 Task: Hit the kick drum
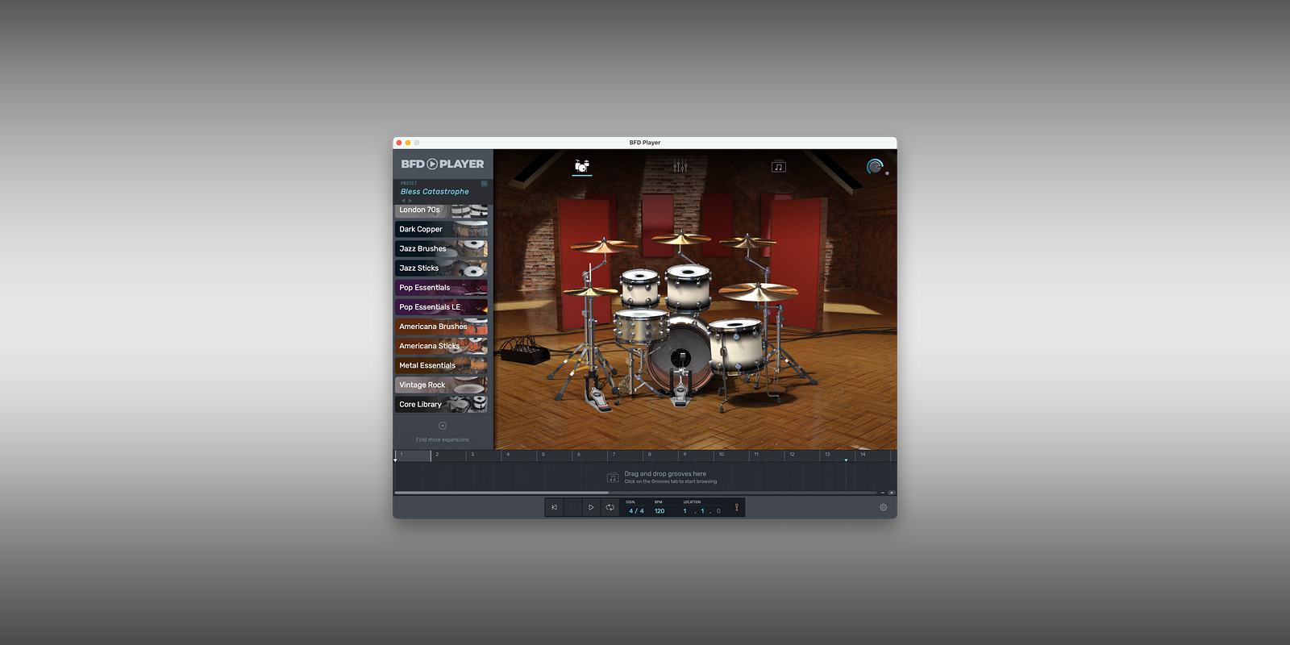(680, 356)
